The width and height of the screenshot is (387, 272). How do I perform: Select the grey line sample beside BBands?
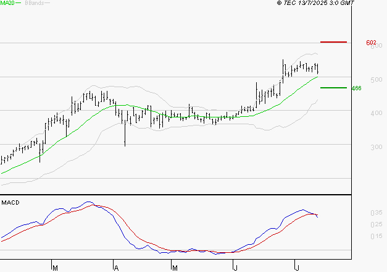48,3
